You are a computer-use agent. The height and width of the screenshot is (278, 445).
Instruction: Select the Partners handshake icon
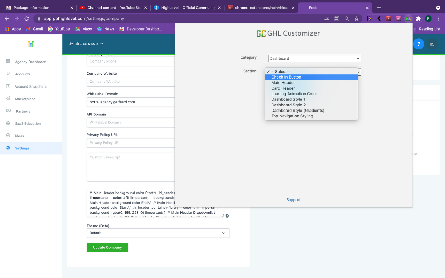pyautogui.click(x=8, y=111)
